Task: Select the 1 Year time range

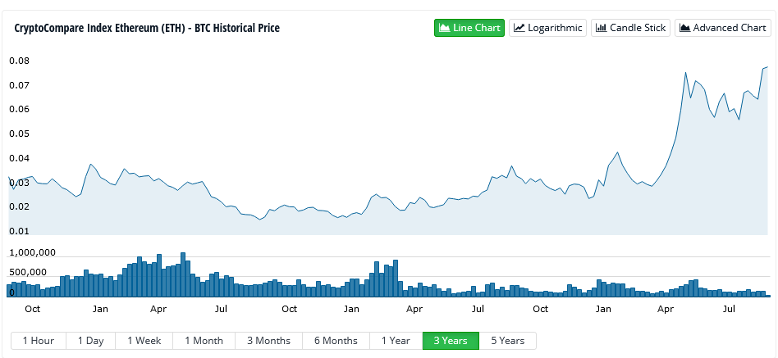Action: point(396,341)
